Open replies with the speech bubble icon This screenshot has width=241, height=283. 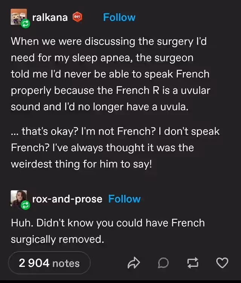point(163,263)
